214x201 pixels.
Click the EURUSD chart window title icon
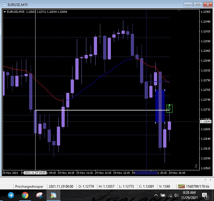(4, 5)
